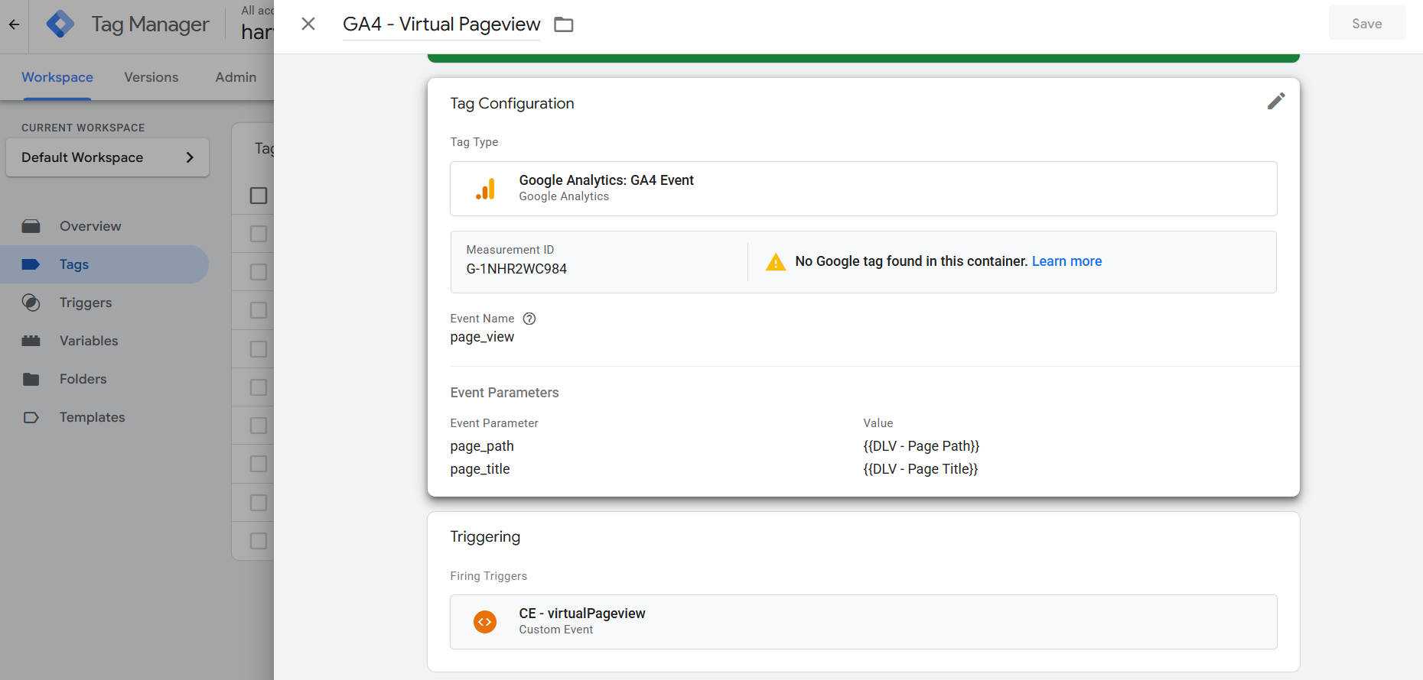The width and height of the screenshot is (1423, 680).
Task: Click the Event Parameters heading
Action: pos(504,393)
